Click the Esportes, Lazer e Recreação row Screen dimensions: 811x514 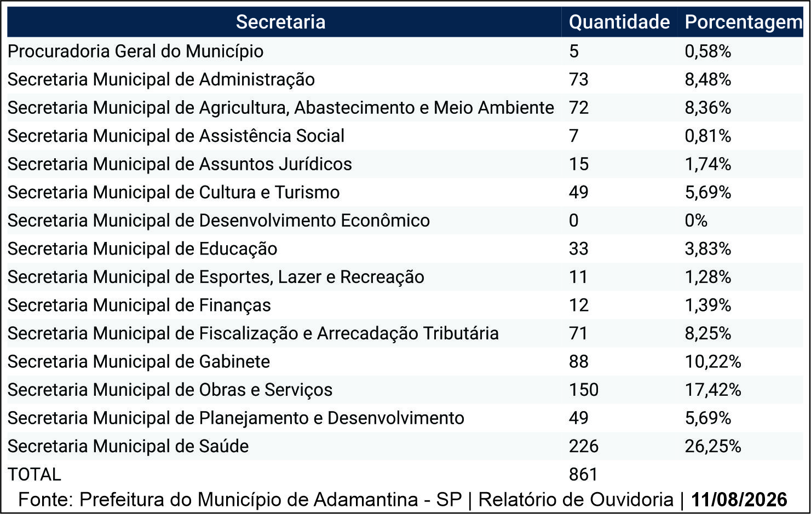click(x=405, y=277)
